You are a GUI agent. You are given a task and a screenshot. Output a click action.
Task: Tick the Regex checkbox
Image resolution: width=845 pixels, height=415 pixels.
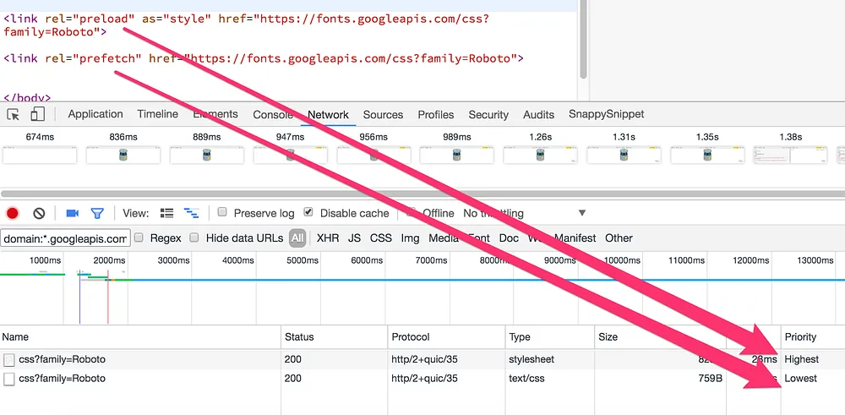tap(139, 238)
